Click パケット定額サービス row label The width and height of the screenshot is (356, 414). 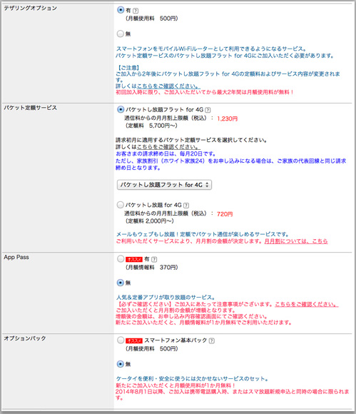click(31, 108)
